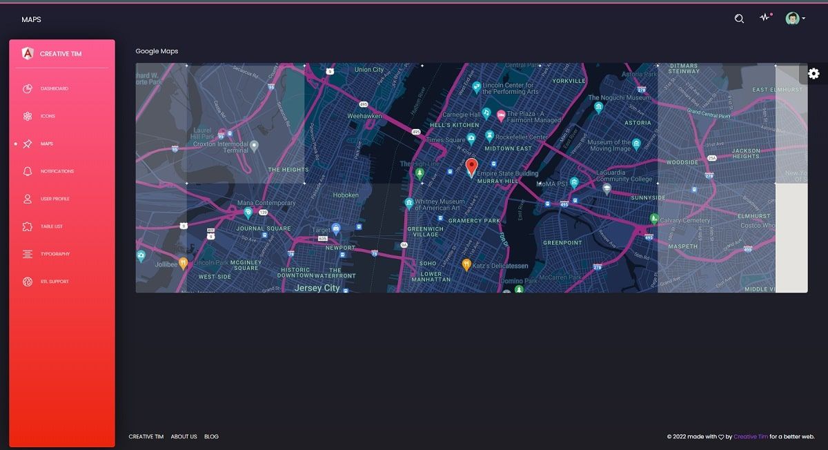
Task: Visit the Blog footer link
Action: (211, 436)
